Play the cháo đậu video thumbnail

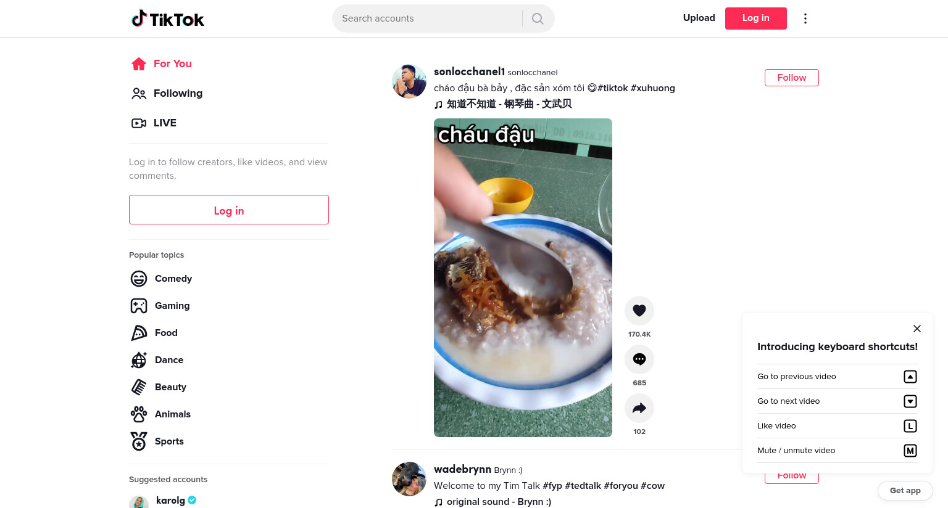click(523, 277)
